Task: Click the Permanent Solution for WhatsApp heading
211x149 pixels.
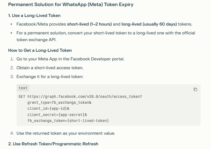Action: [x=71, y=4]
